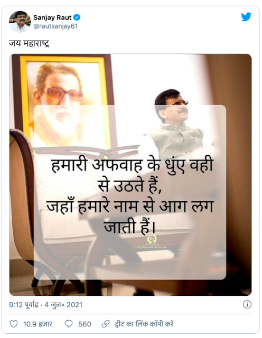Open the @rautsanjay61 handle link
Screen dimensions: 262x338
(x=55, y=26)
